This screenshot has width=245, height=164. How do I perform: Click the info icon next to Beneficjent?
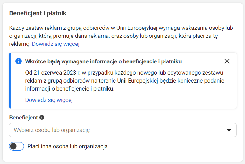point(42,118)
